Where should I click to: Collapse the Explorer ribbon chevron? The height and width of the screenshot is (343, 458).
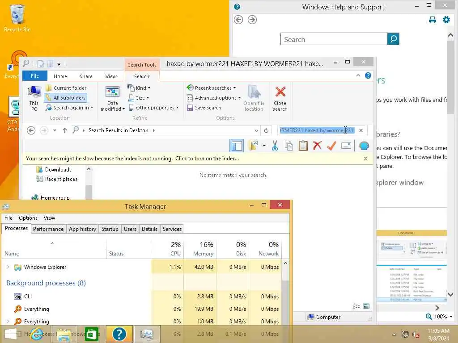click(358, 75)
